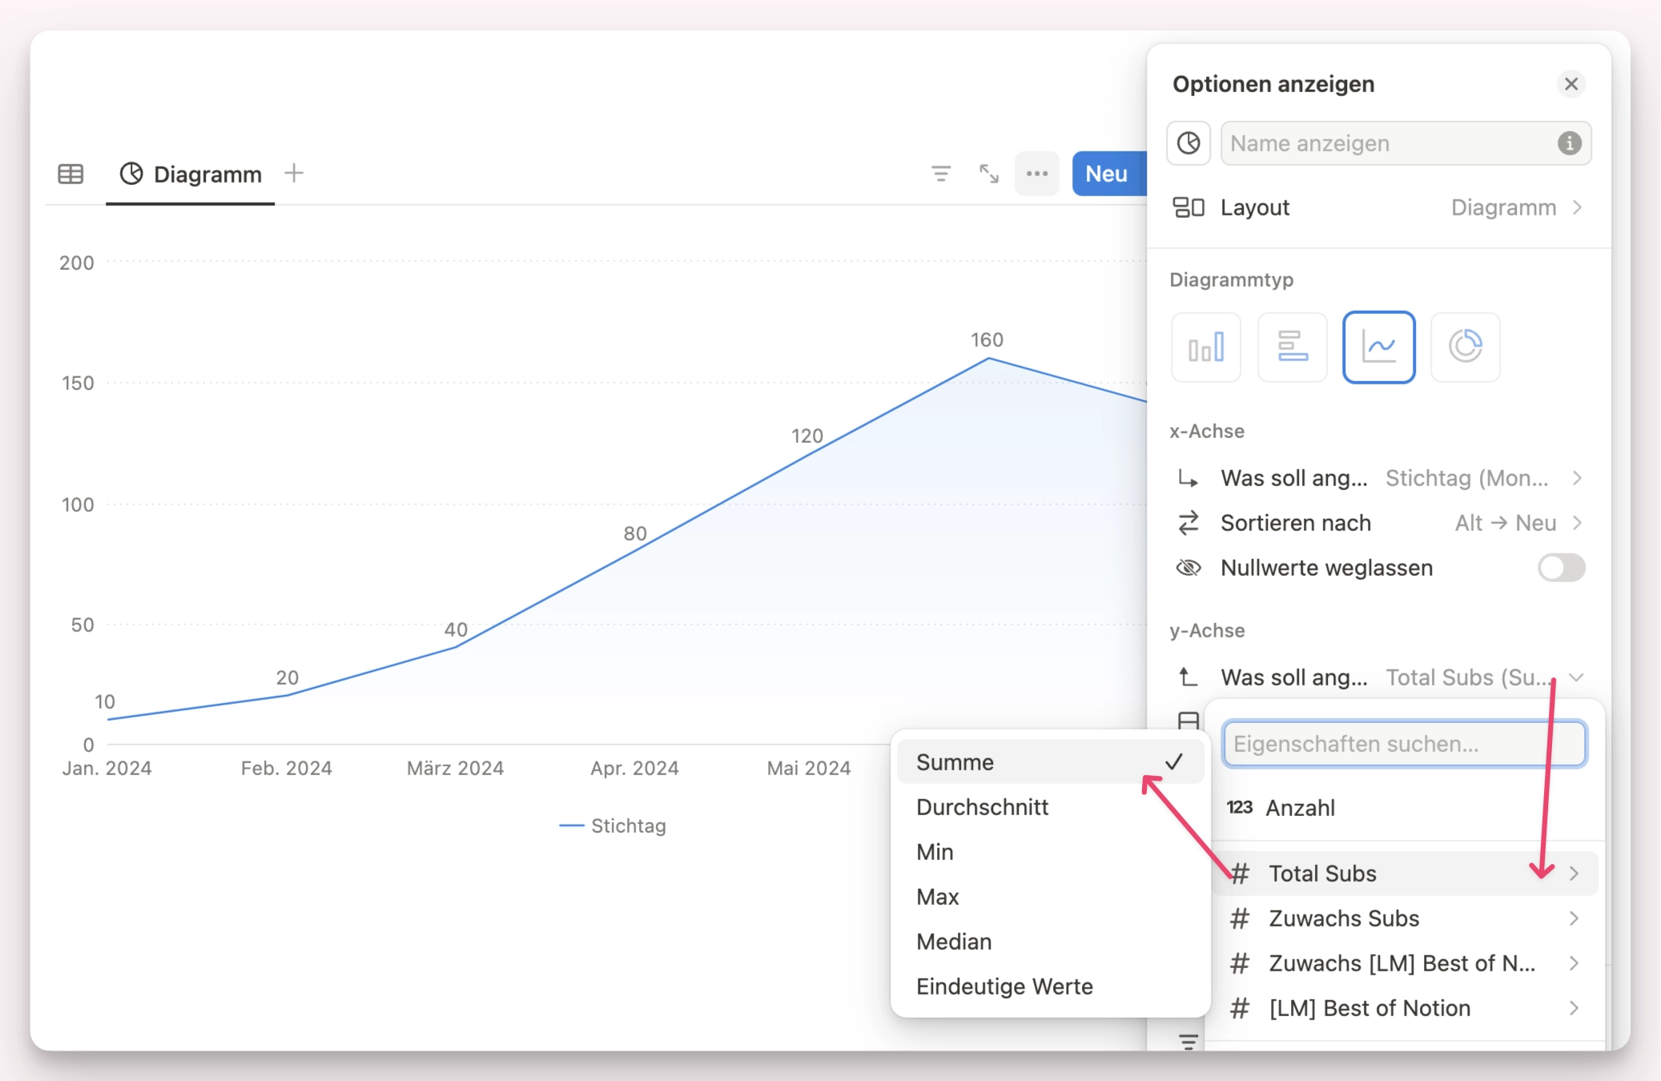Select Max aggregation

pos(1050,897)
